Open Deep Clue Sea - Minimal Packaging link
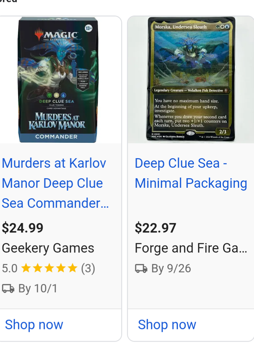Viewport: 254px width, 351px height. click(x=191, y=173)
